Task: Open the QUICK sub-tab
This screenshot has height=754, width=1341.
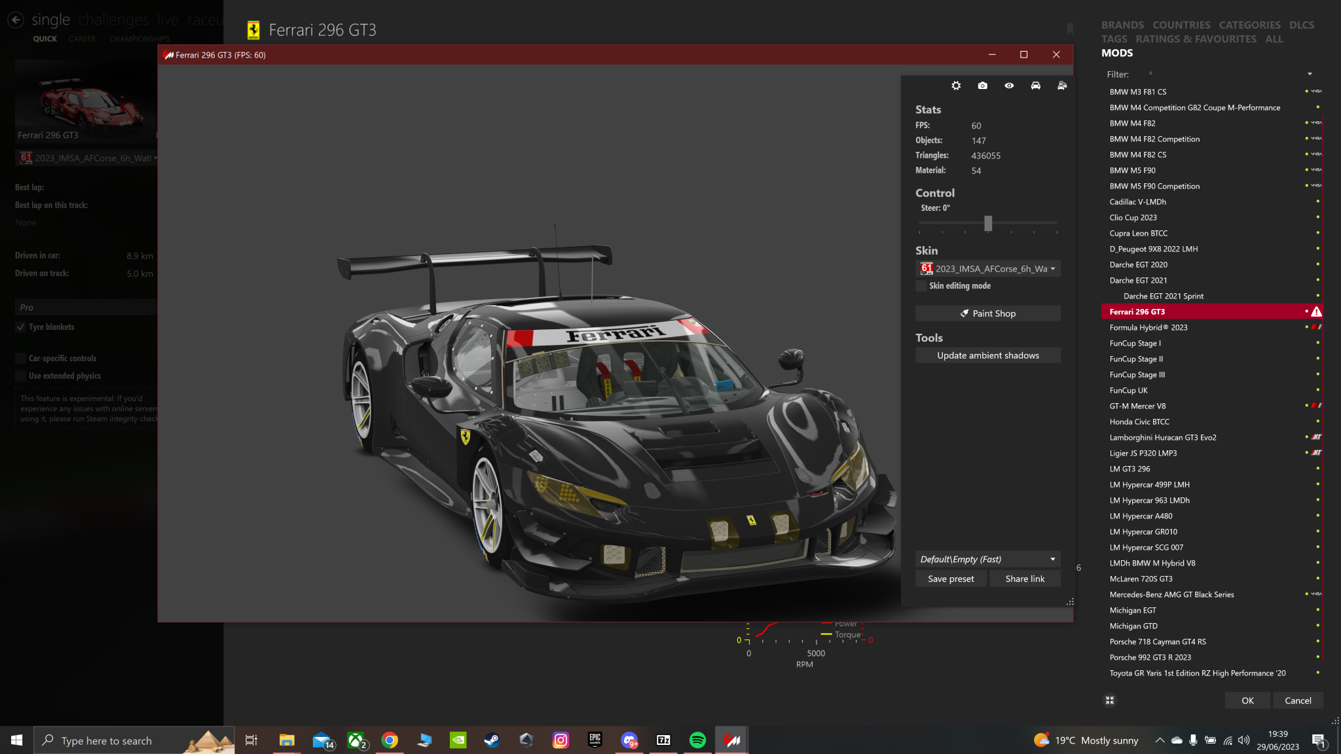Action: (x=45, y=39)
